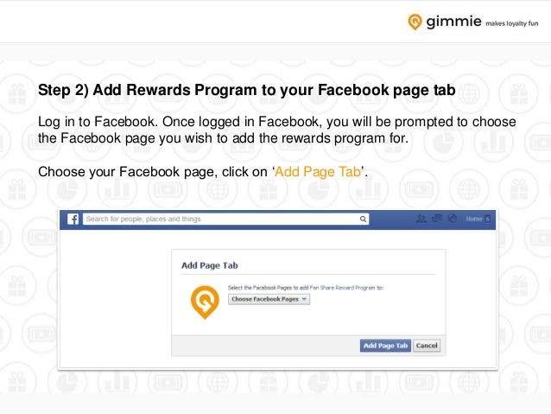
Task: Open the messages icon in Facebook bar
Action: [x=436, y=219]
